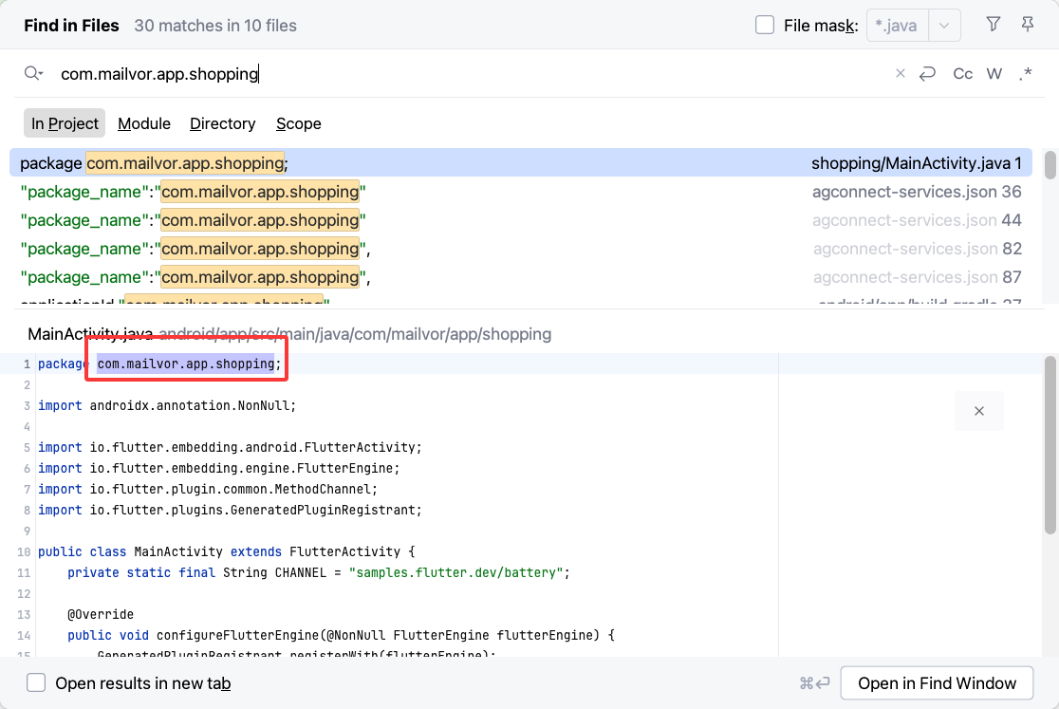Click Open in Find Window button

point(937,683)
